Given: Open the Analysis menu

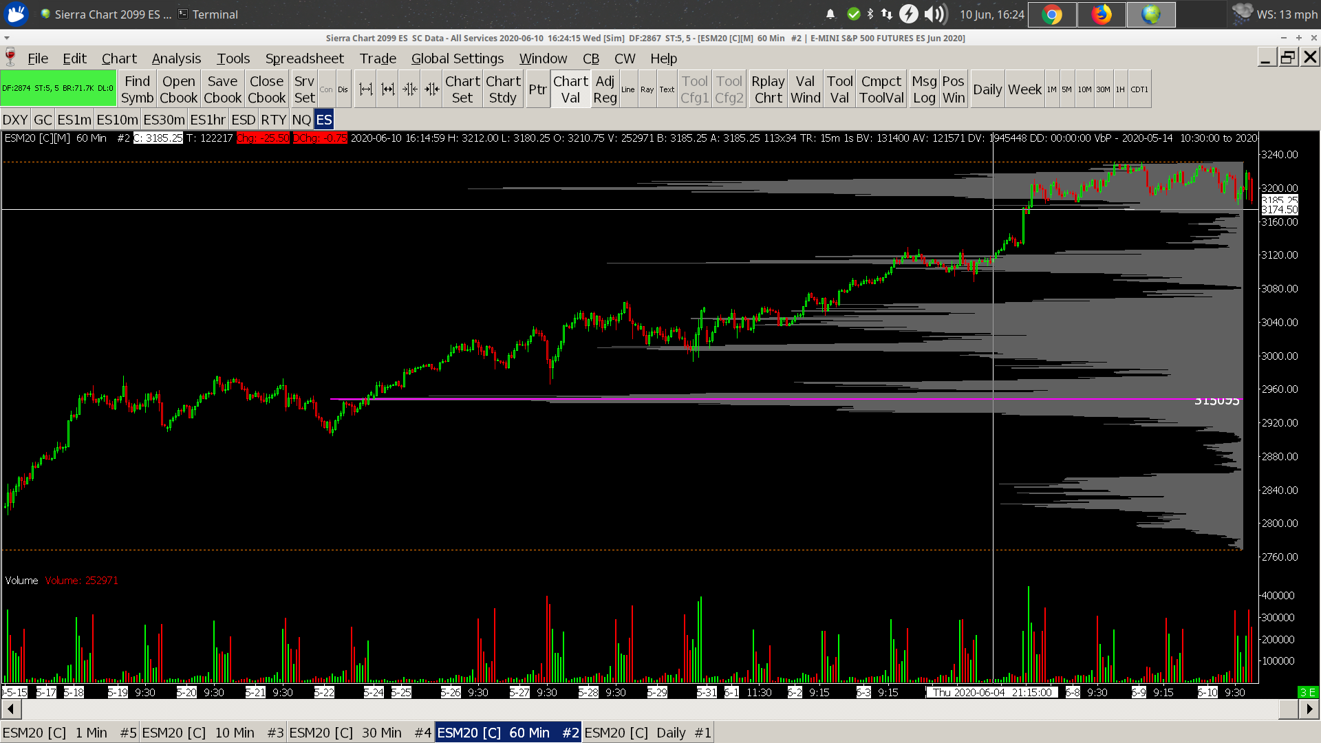Looking at the screenshot, I should point(176,58).
